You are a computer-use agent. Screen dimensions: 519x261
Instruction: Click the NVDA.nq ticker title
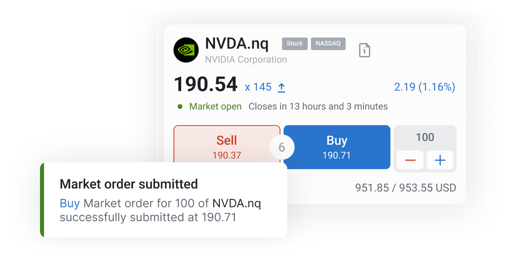[237, 43]
